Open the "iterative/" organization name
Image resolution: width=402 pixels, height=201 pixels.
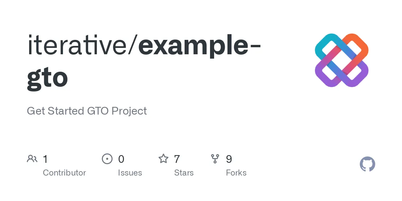pos(82,46)
